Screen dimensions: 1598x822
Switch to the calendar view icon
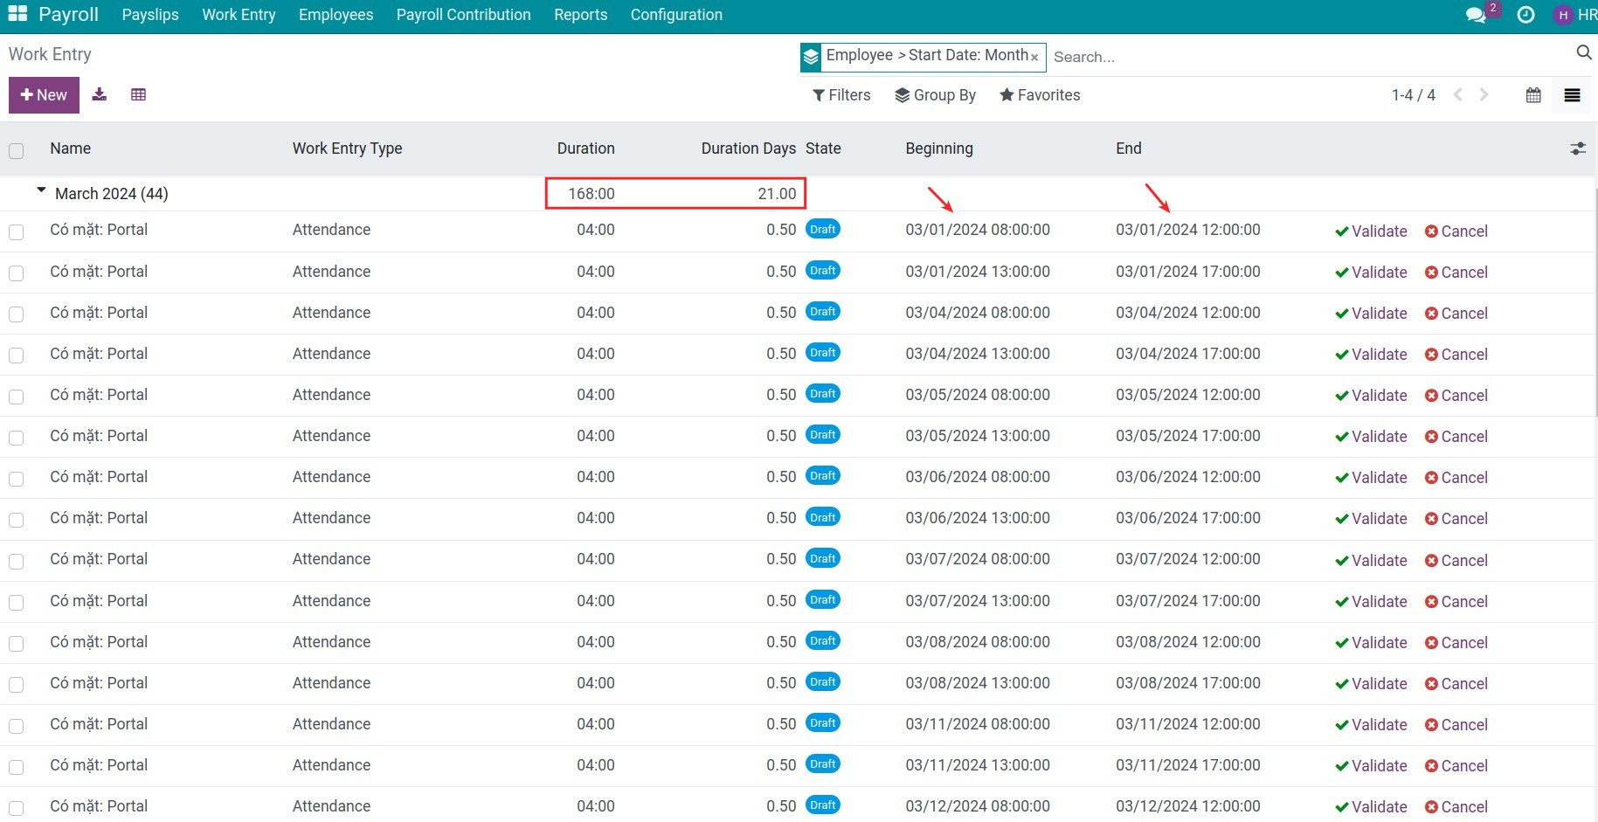pos(1533,95)
